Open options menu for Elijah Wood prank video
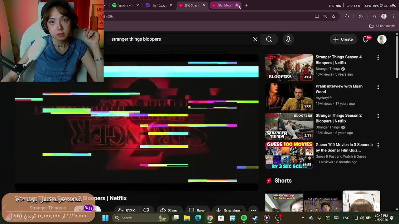The width and height of the screenshot is (399, 224). (x=378, y=87)
